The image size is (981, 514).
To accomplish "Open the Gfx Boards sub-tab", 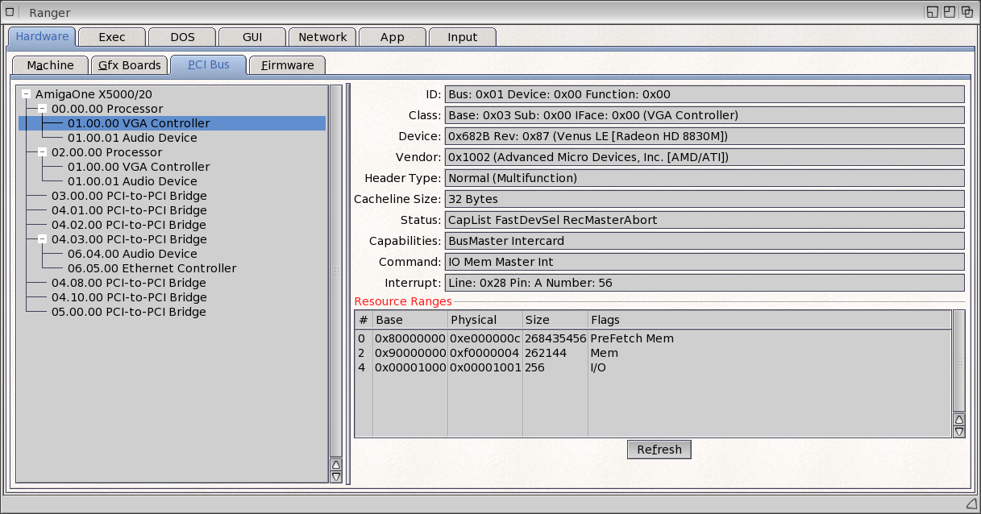I will click(129, 65).
